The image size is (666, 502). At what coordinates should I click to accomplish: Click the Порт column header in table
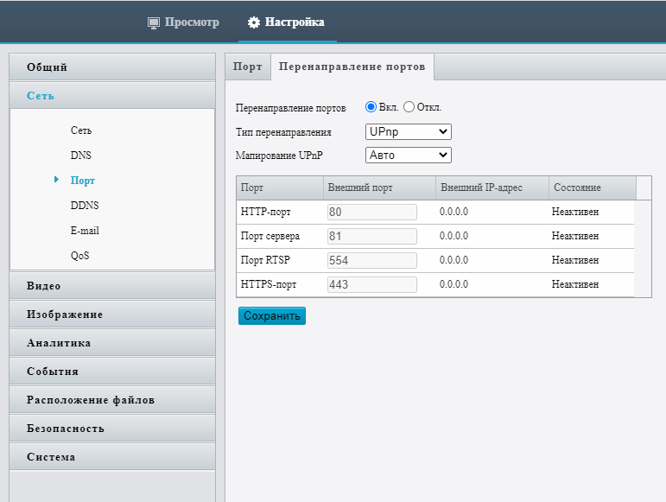click(280, 187)
